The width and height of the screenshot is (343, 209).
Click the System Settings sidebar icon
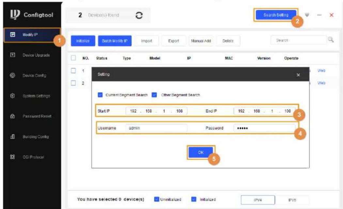12,96
